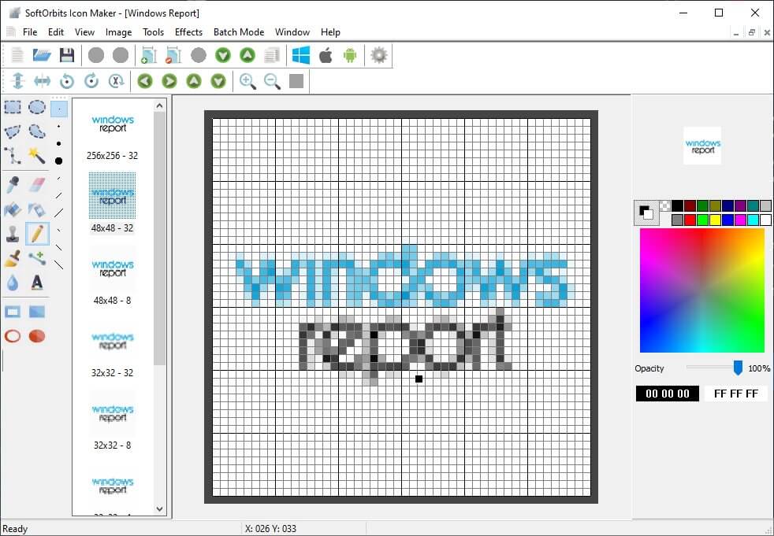This screenshot has width=774, height=536.
Task: Click the Apple logo platform icon
Action: coord(326,55)
